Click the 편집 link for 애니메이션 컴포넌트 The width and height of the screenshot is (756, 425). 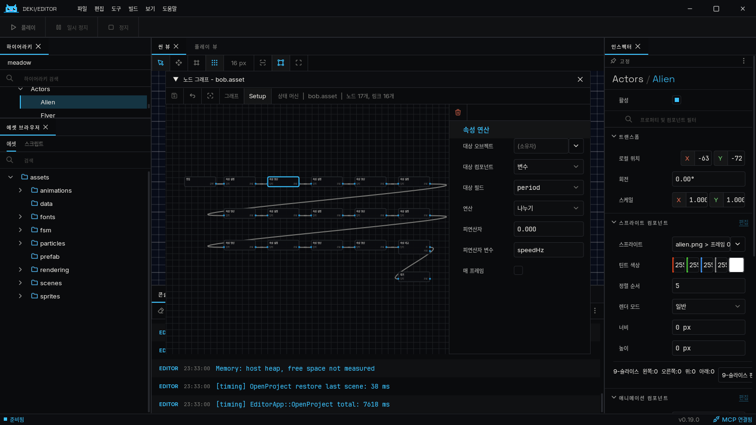[x=744, y=398]
